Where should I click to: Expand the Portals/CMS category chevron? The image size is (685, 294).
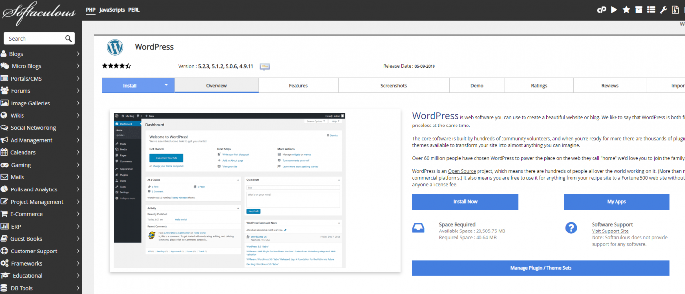78,79
